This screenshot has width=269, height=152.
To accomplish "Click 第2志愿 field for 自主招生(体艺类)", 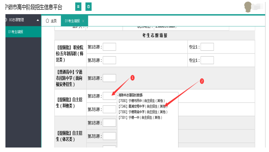I will (x=109, y=136).
